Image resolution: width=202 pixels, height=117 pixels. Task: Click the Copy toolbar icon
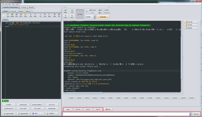tap(45, 15)
